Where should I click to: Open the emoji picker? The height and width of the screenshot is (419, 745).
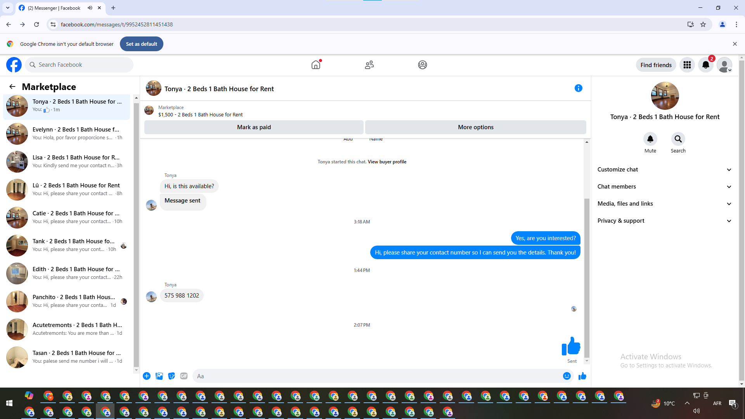[567, 376]
